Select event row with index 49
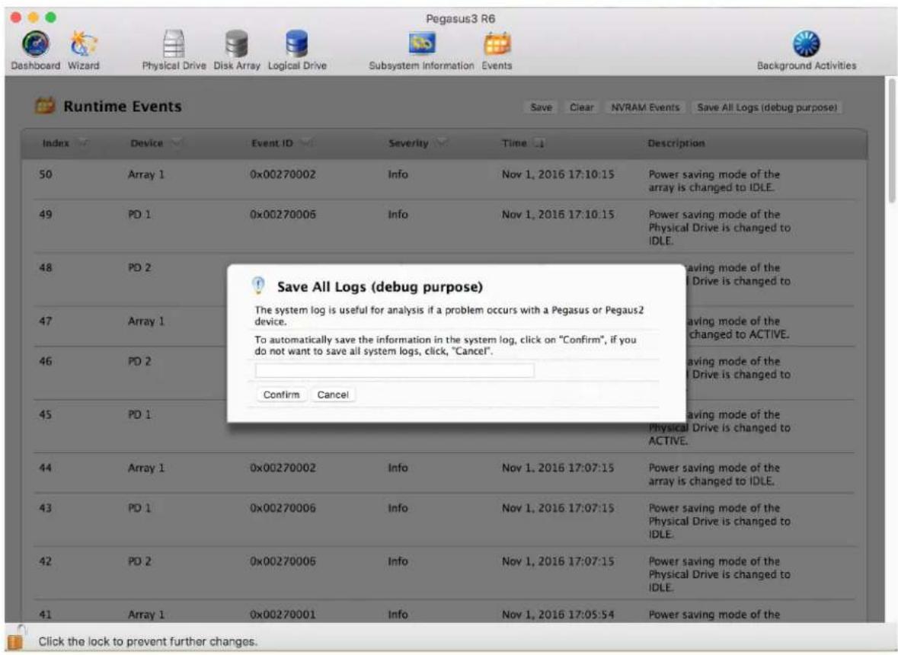 (444, 227)
